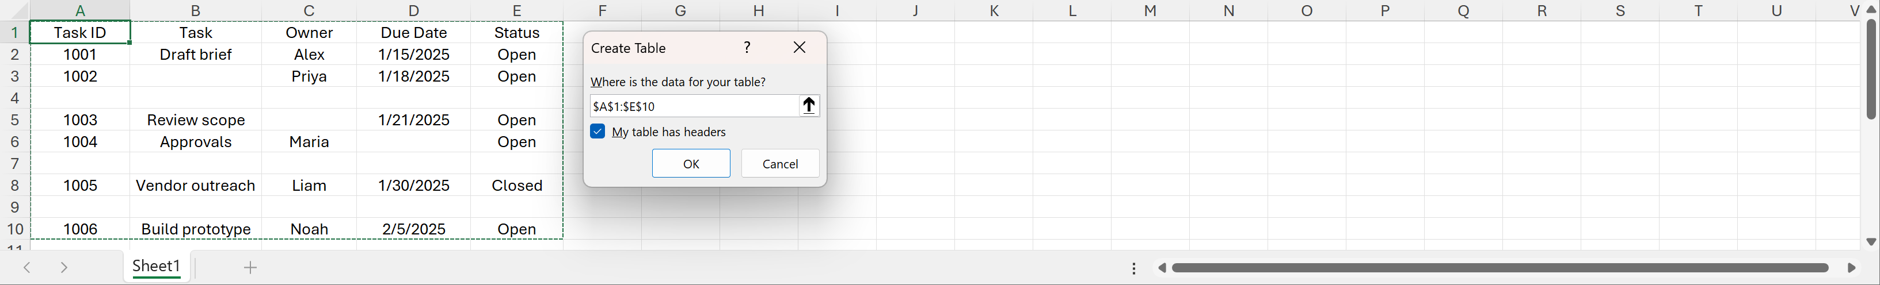The image size is (1880, 285).
Task: Go to next sheet using right arrow
Action: (64, 268)
